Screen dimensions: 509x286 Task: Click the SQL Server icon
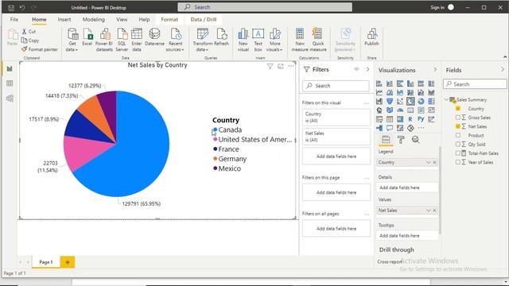[x=122, y=40]
